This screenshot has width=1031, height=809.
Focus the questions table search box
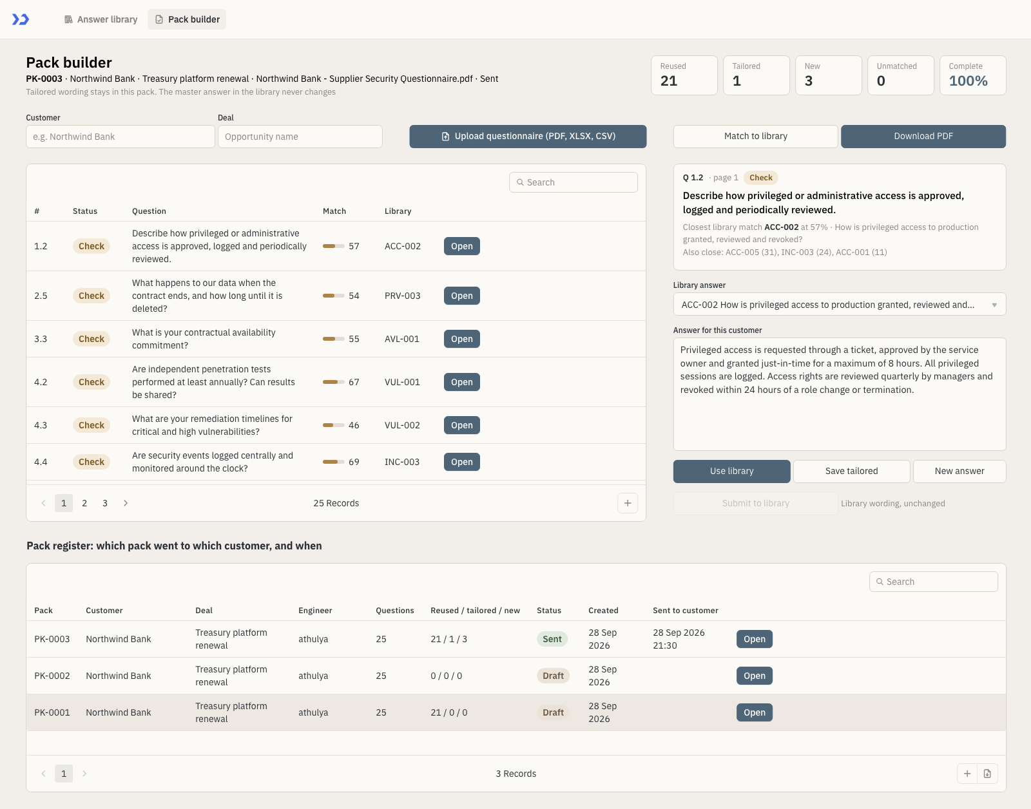click(x=573, y=182)
